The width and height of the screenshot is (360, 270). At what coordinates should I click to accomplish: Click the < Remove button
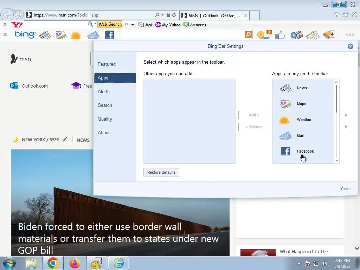coord(254,127)
